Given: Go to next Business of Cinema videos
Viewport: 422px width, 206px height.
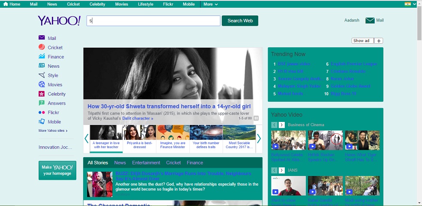Looking at the screenshot, I should [x=282, y=125].
